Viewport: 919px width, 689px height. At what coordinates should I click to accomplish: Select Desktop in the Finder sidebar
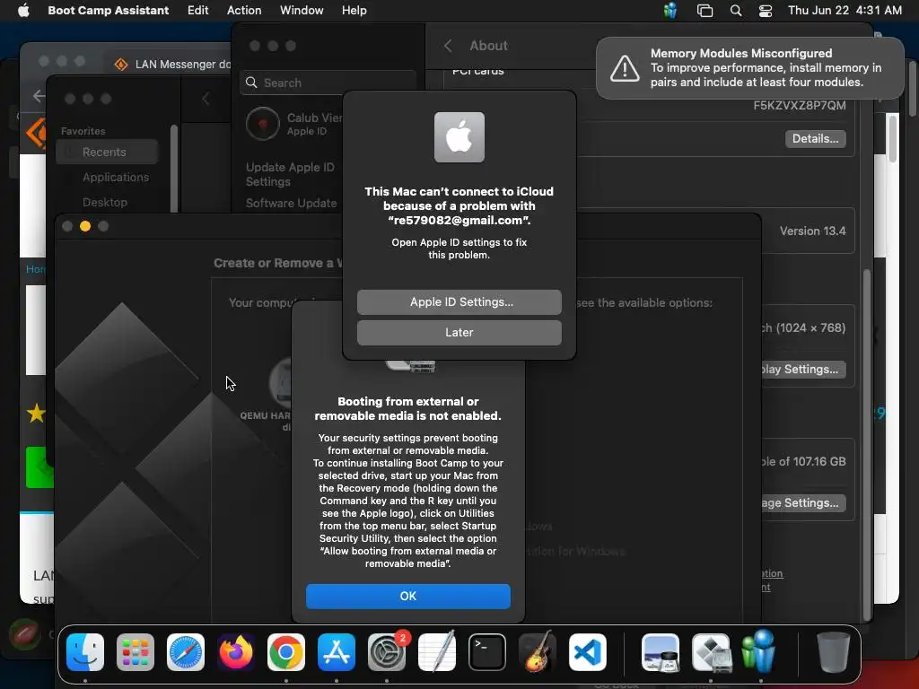coord(105,202)
